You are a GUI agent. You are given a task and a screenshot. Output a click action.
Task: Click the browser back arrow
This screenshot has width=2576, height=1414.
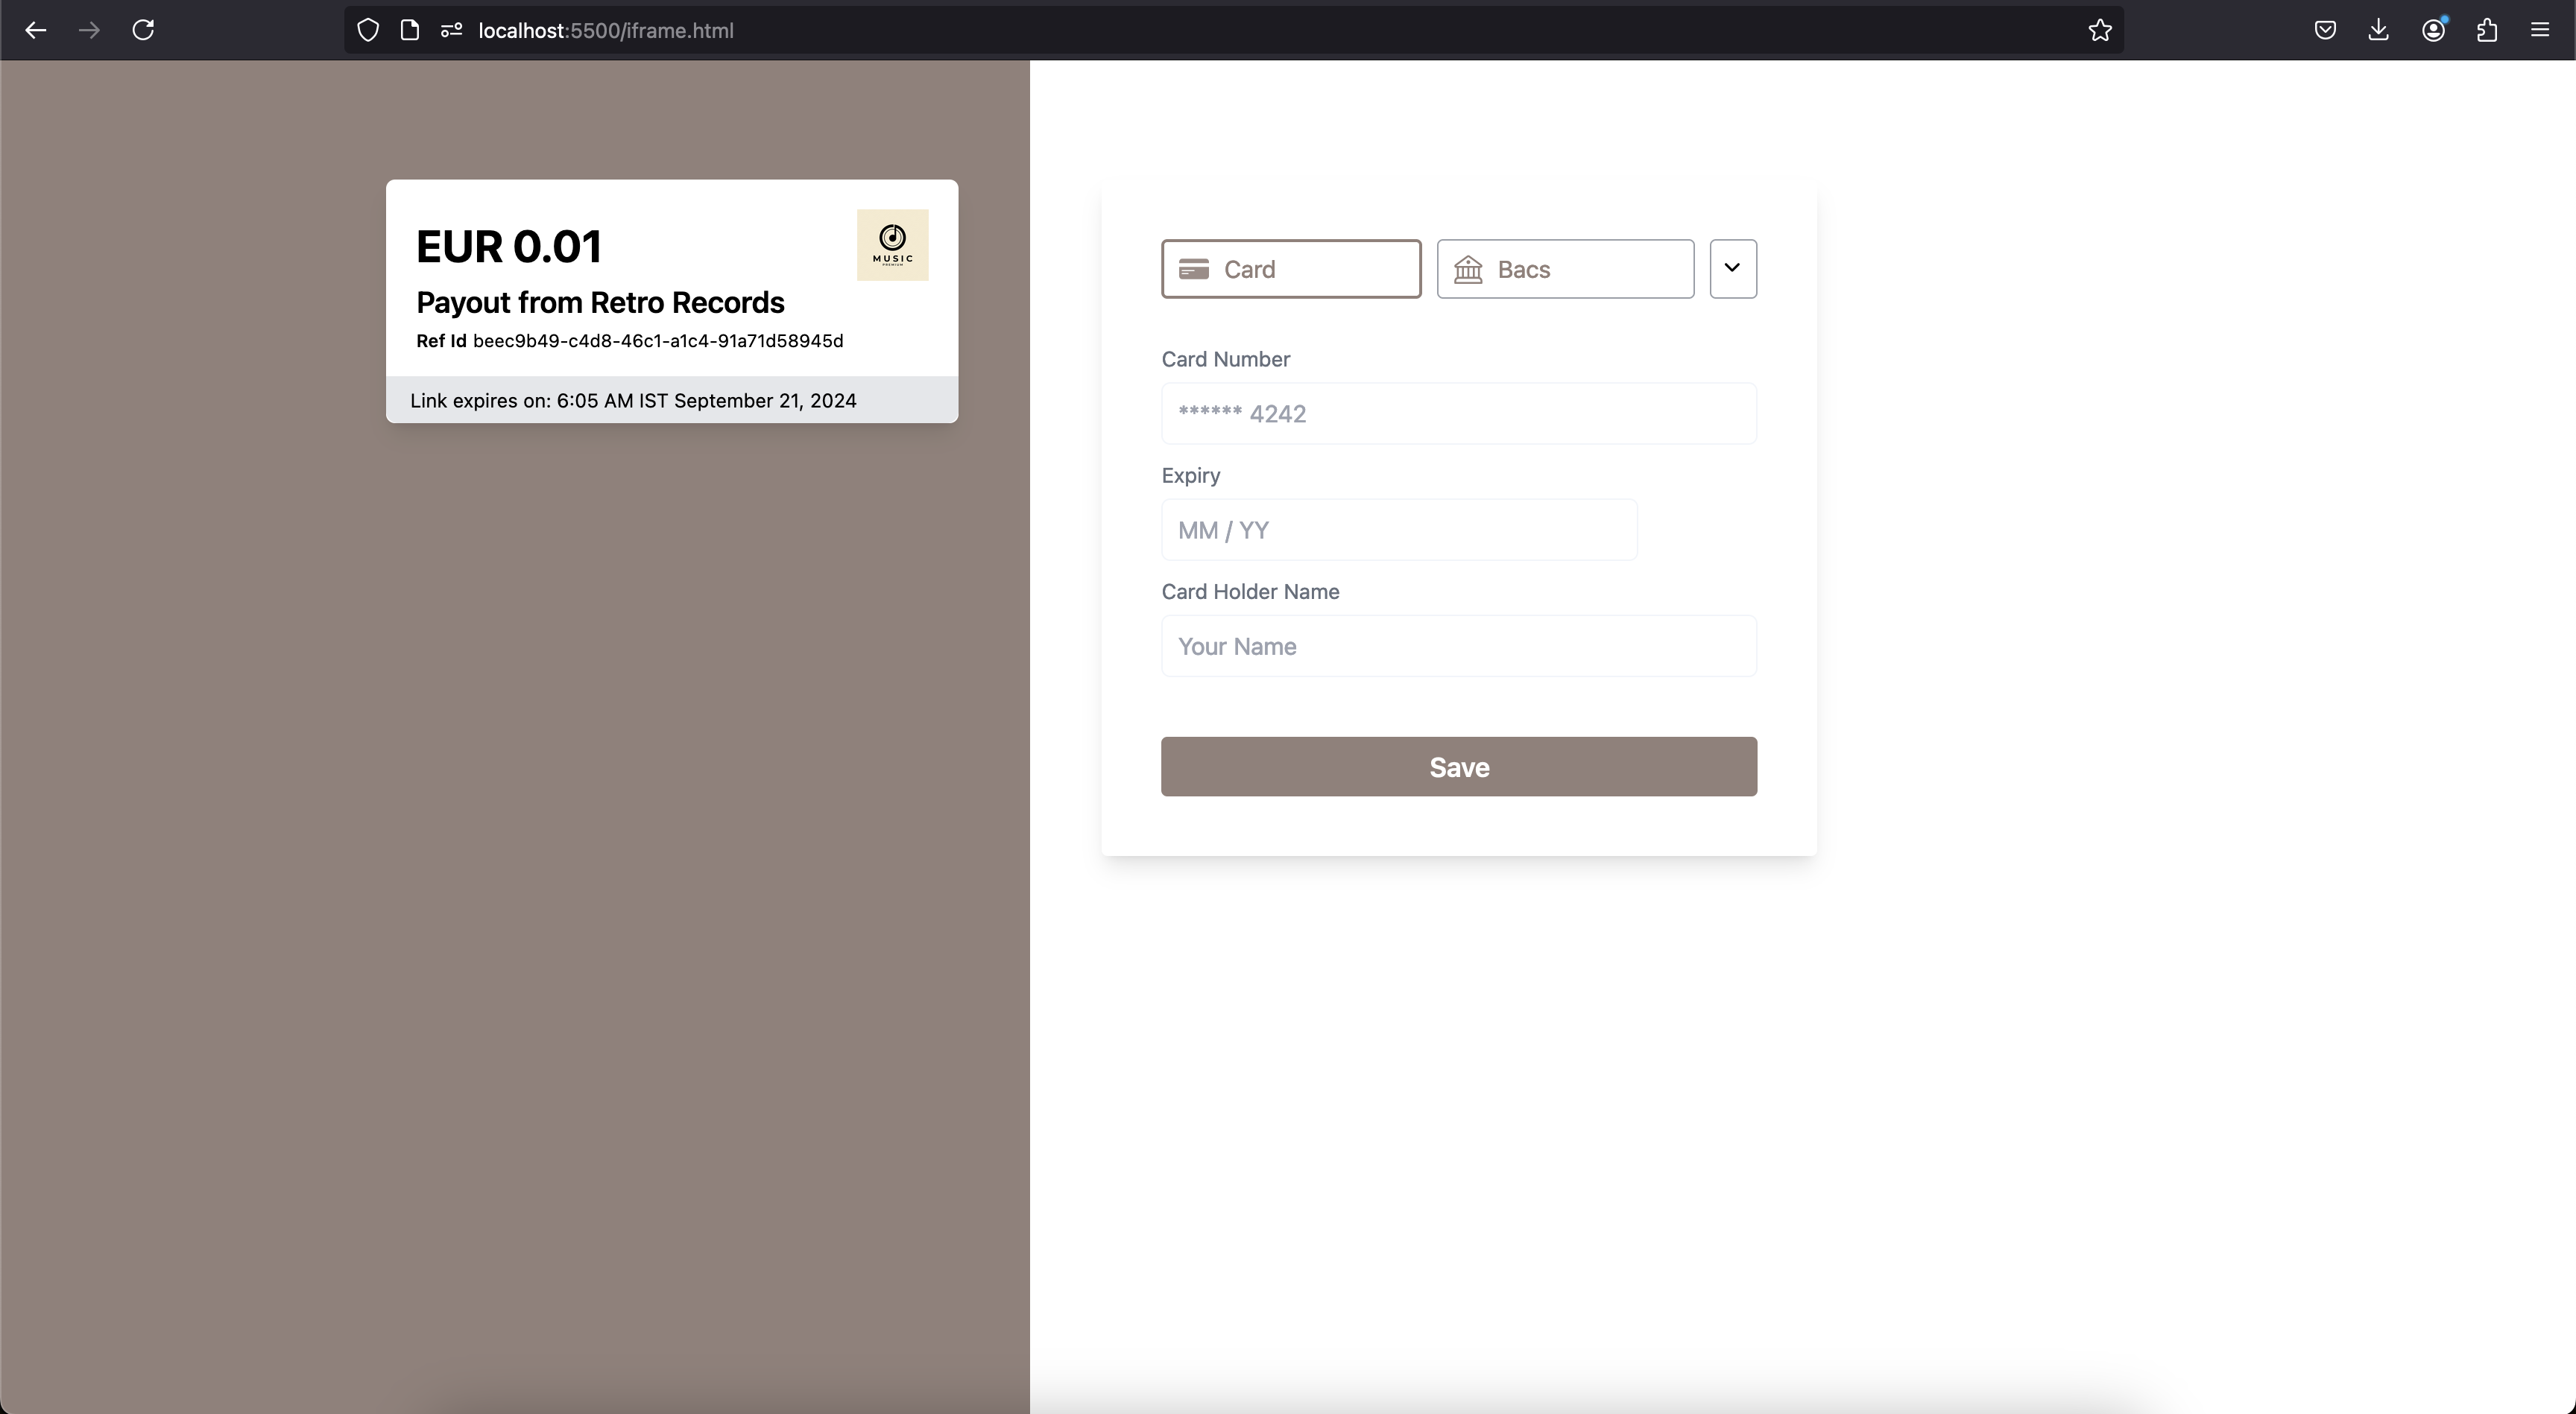click(x=36, y=30)
